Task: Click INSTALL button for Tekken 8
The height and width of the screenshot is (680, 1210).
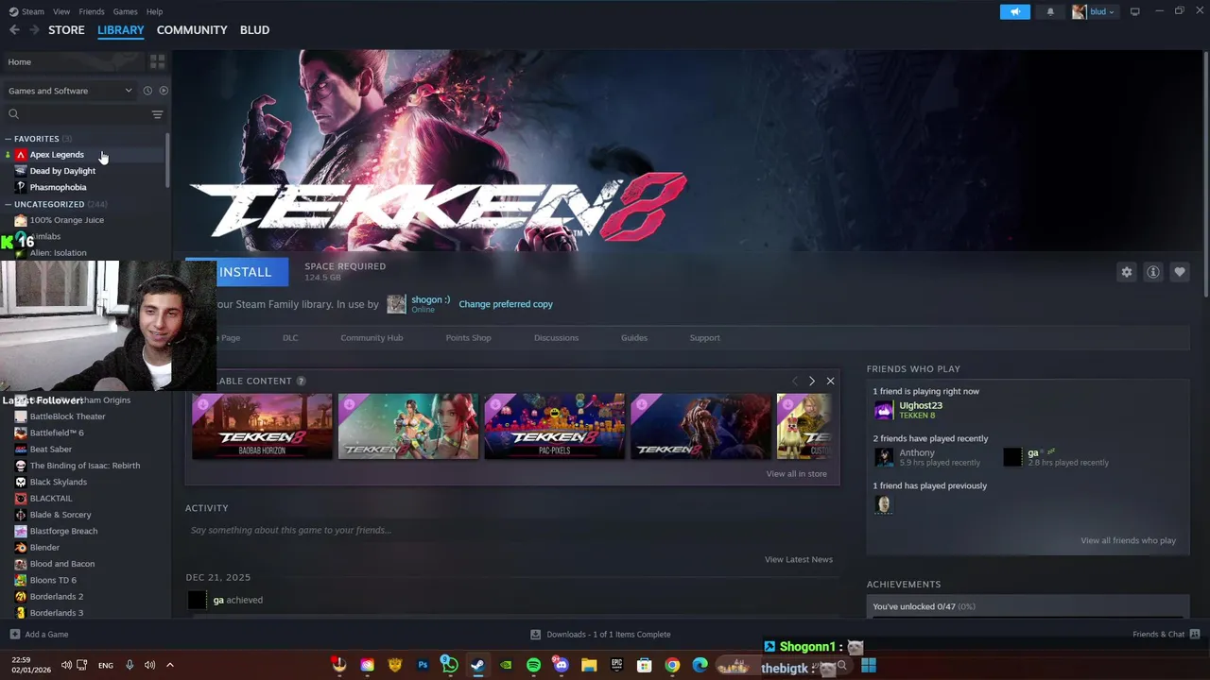Action: click(237, 272)
